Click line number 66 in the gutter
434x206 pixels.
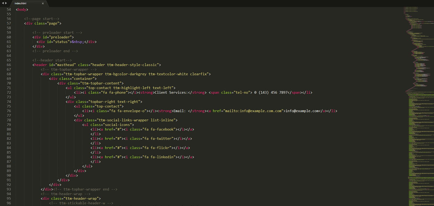pyautogui.click(x=9, y=65)
